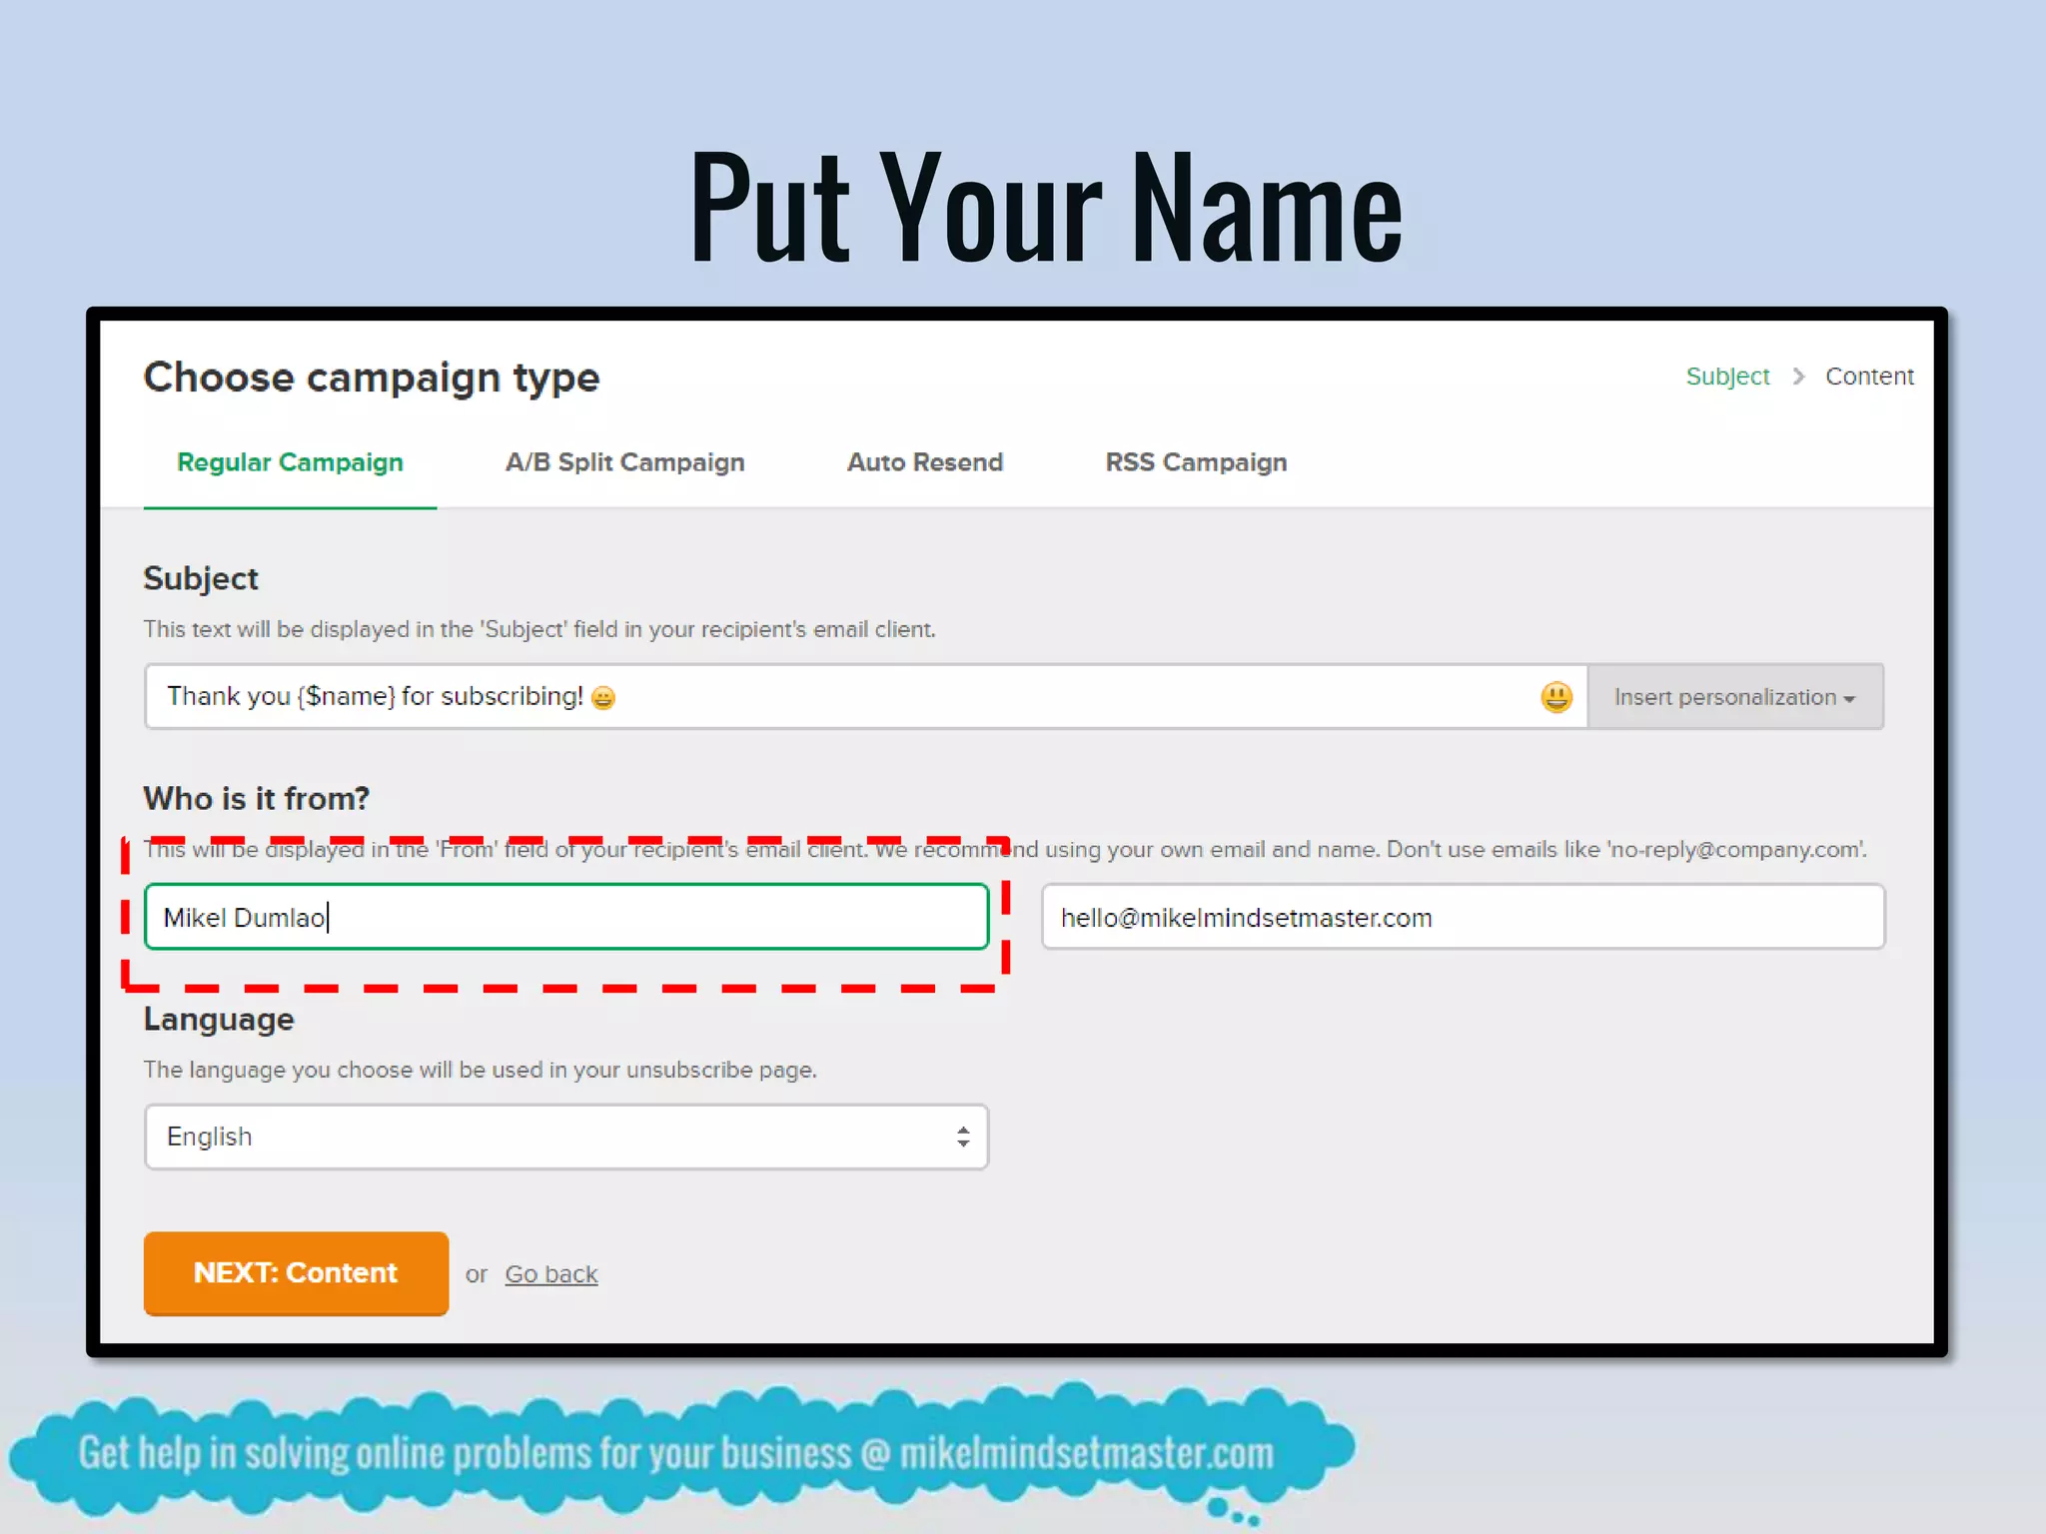Click the mikelmindsetmaster.com cloud banner
This screenshot has width=2046, height=1534.
tap(675, 1453)
